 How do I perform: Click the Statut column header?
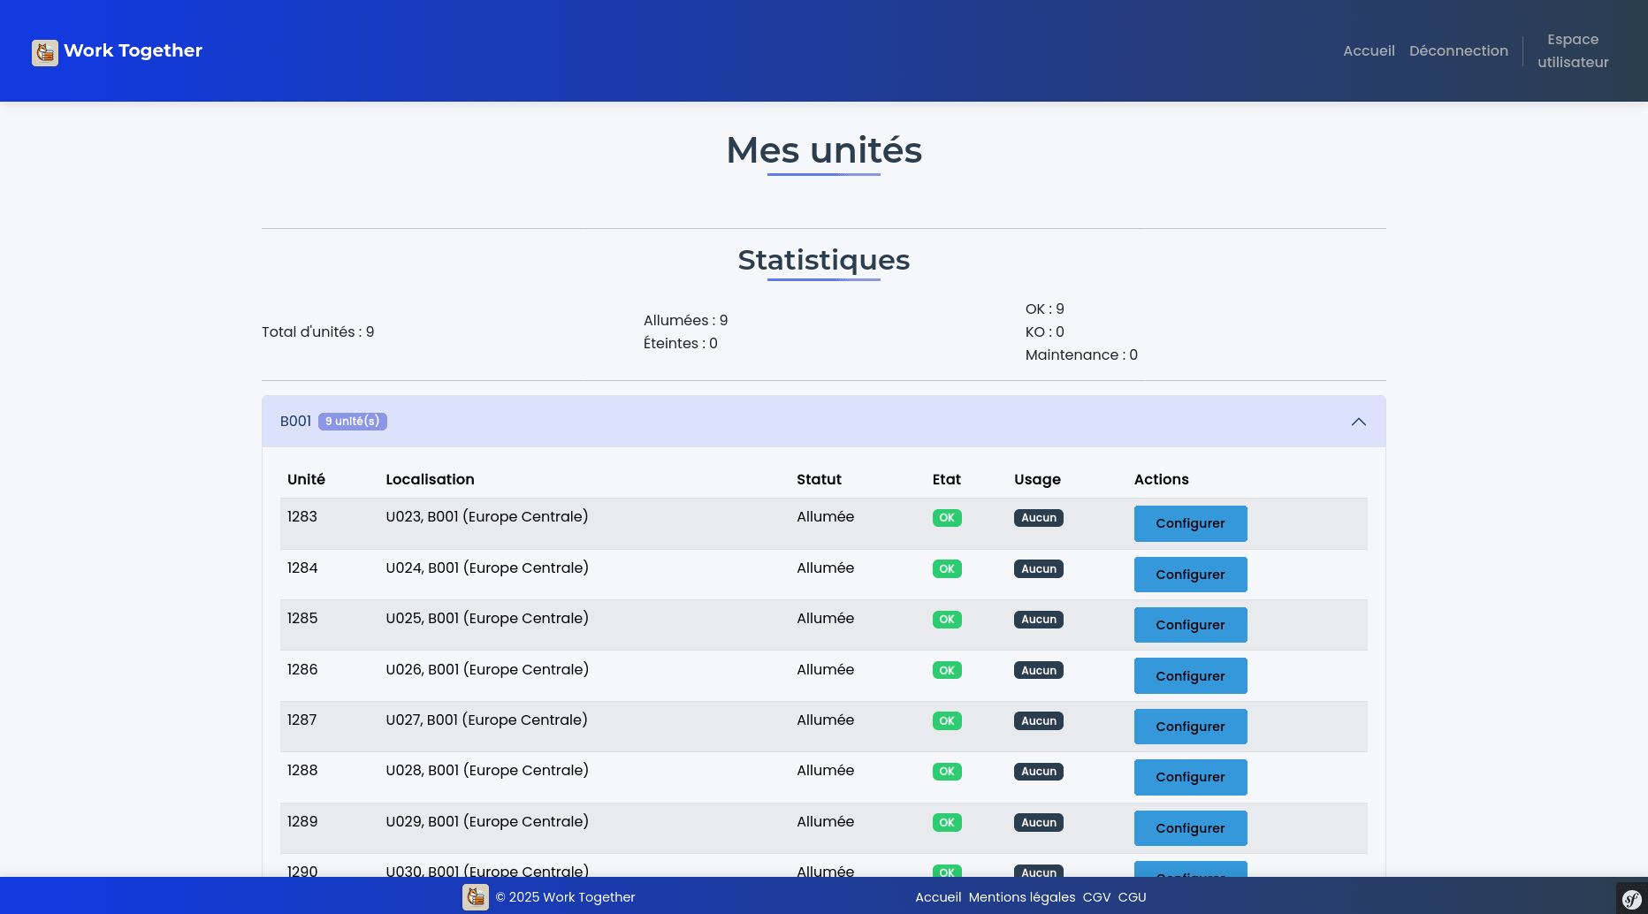(819, 480)
